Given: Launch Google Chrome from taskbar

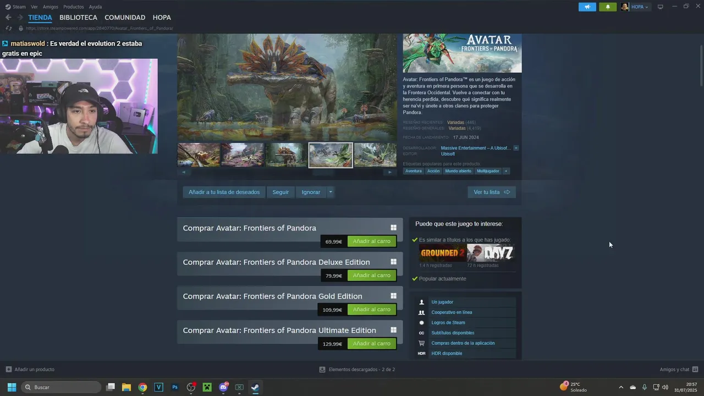Looking at the screenshot, I should pyautogui.click(x=142, y=387).
